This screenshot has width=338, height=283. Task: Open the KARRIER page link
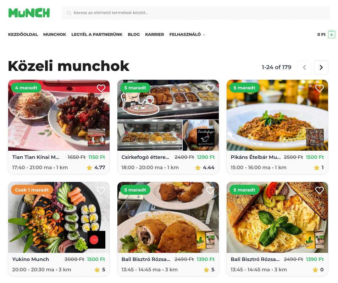point(154,34)
